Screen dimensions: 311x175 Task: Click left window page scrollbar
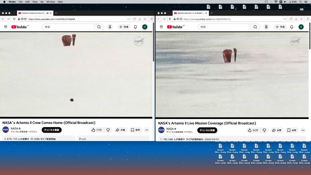pos(153,42)
